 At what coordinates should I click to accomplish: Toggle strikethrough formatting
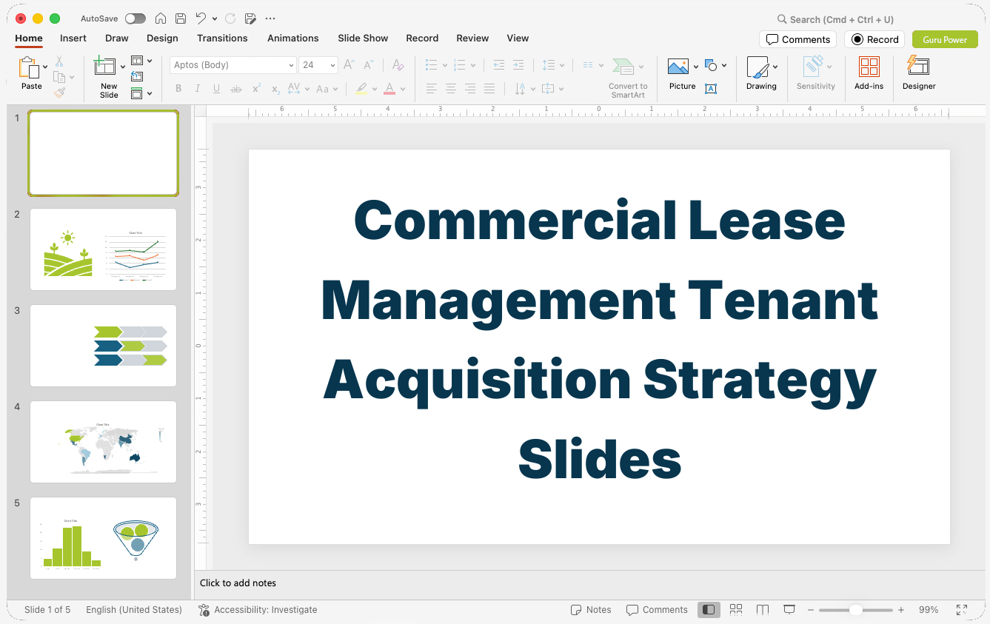[x=236, y=89]
